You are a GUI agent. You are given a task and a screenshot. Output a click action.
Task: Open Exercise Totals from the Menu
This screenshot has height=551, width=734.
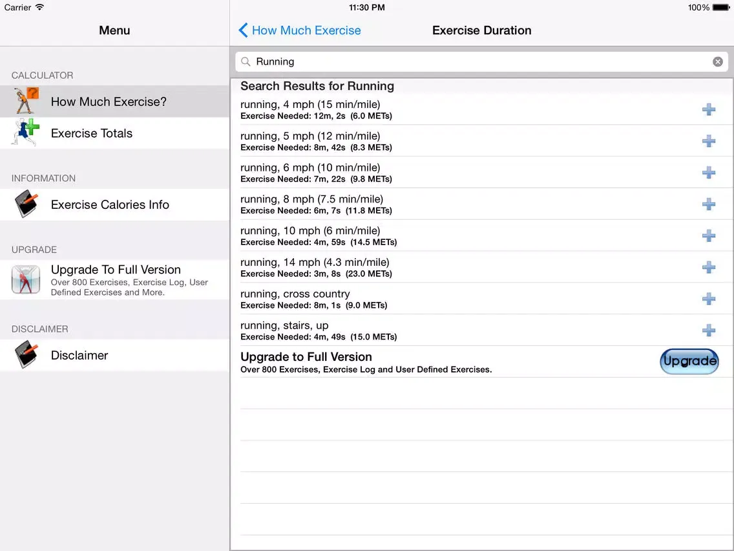tap(91, 133)
